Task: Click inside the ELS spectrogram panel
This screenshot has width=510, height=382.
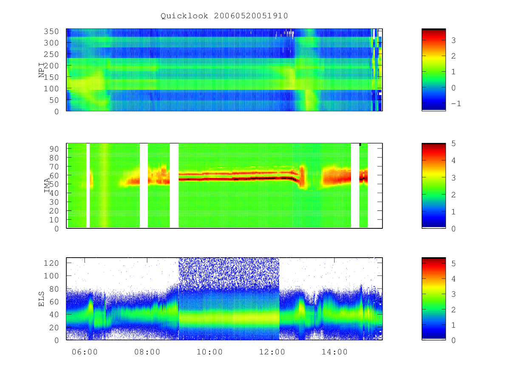Action: click(224, 298)
